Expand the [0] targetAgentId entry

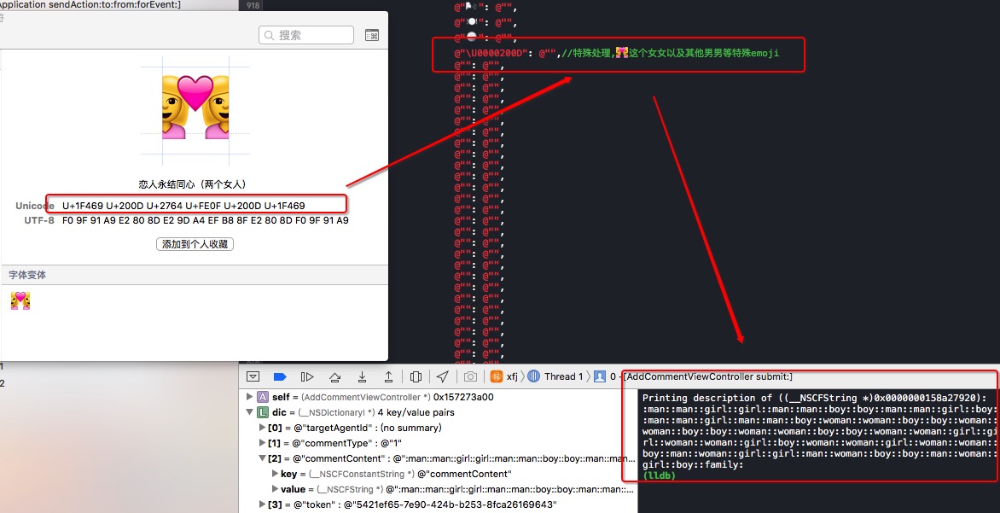[262, 428]
